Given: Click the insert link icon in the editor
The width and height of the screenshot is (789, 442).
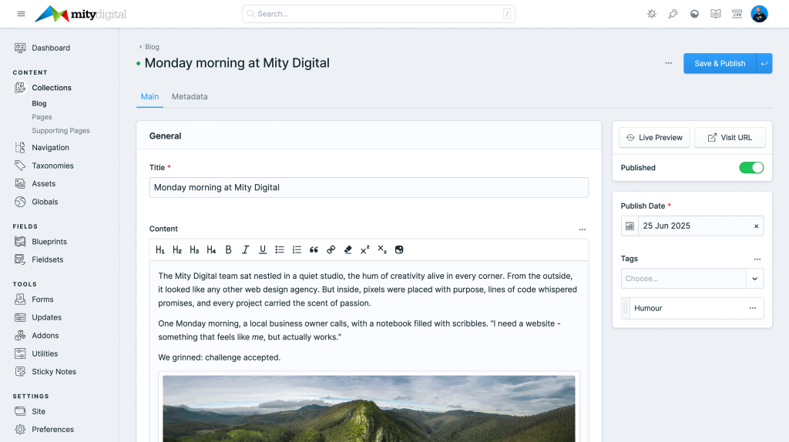Looking at the screenshot, I should (x=331, y=249).
